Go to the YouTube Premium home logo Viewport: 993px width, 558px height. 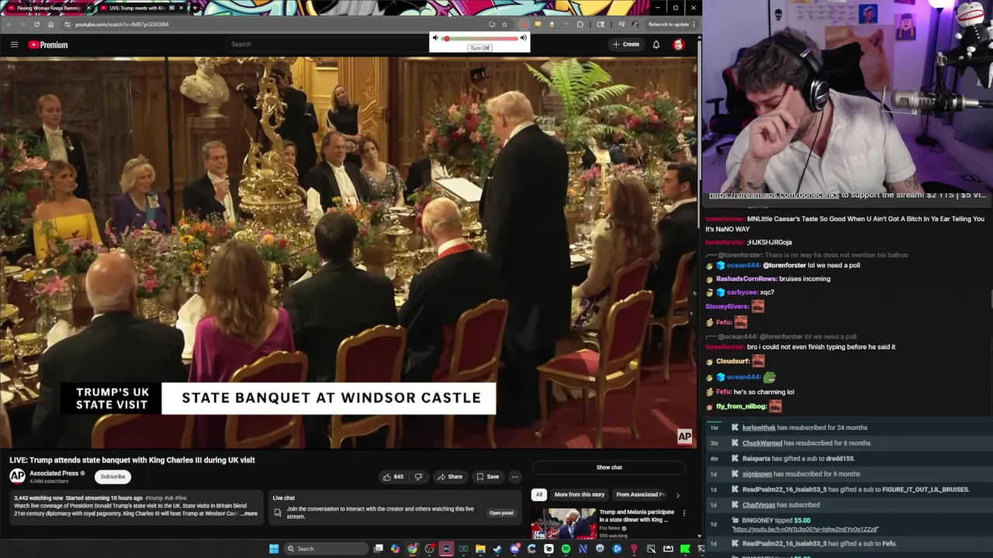[48, 44]
